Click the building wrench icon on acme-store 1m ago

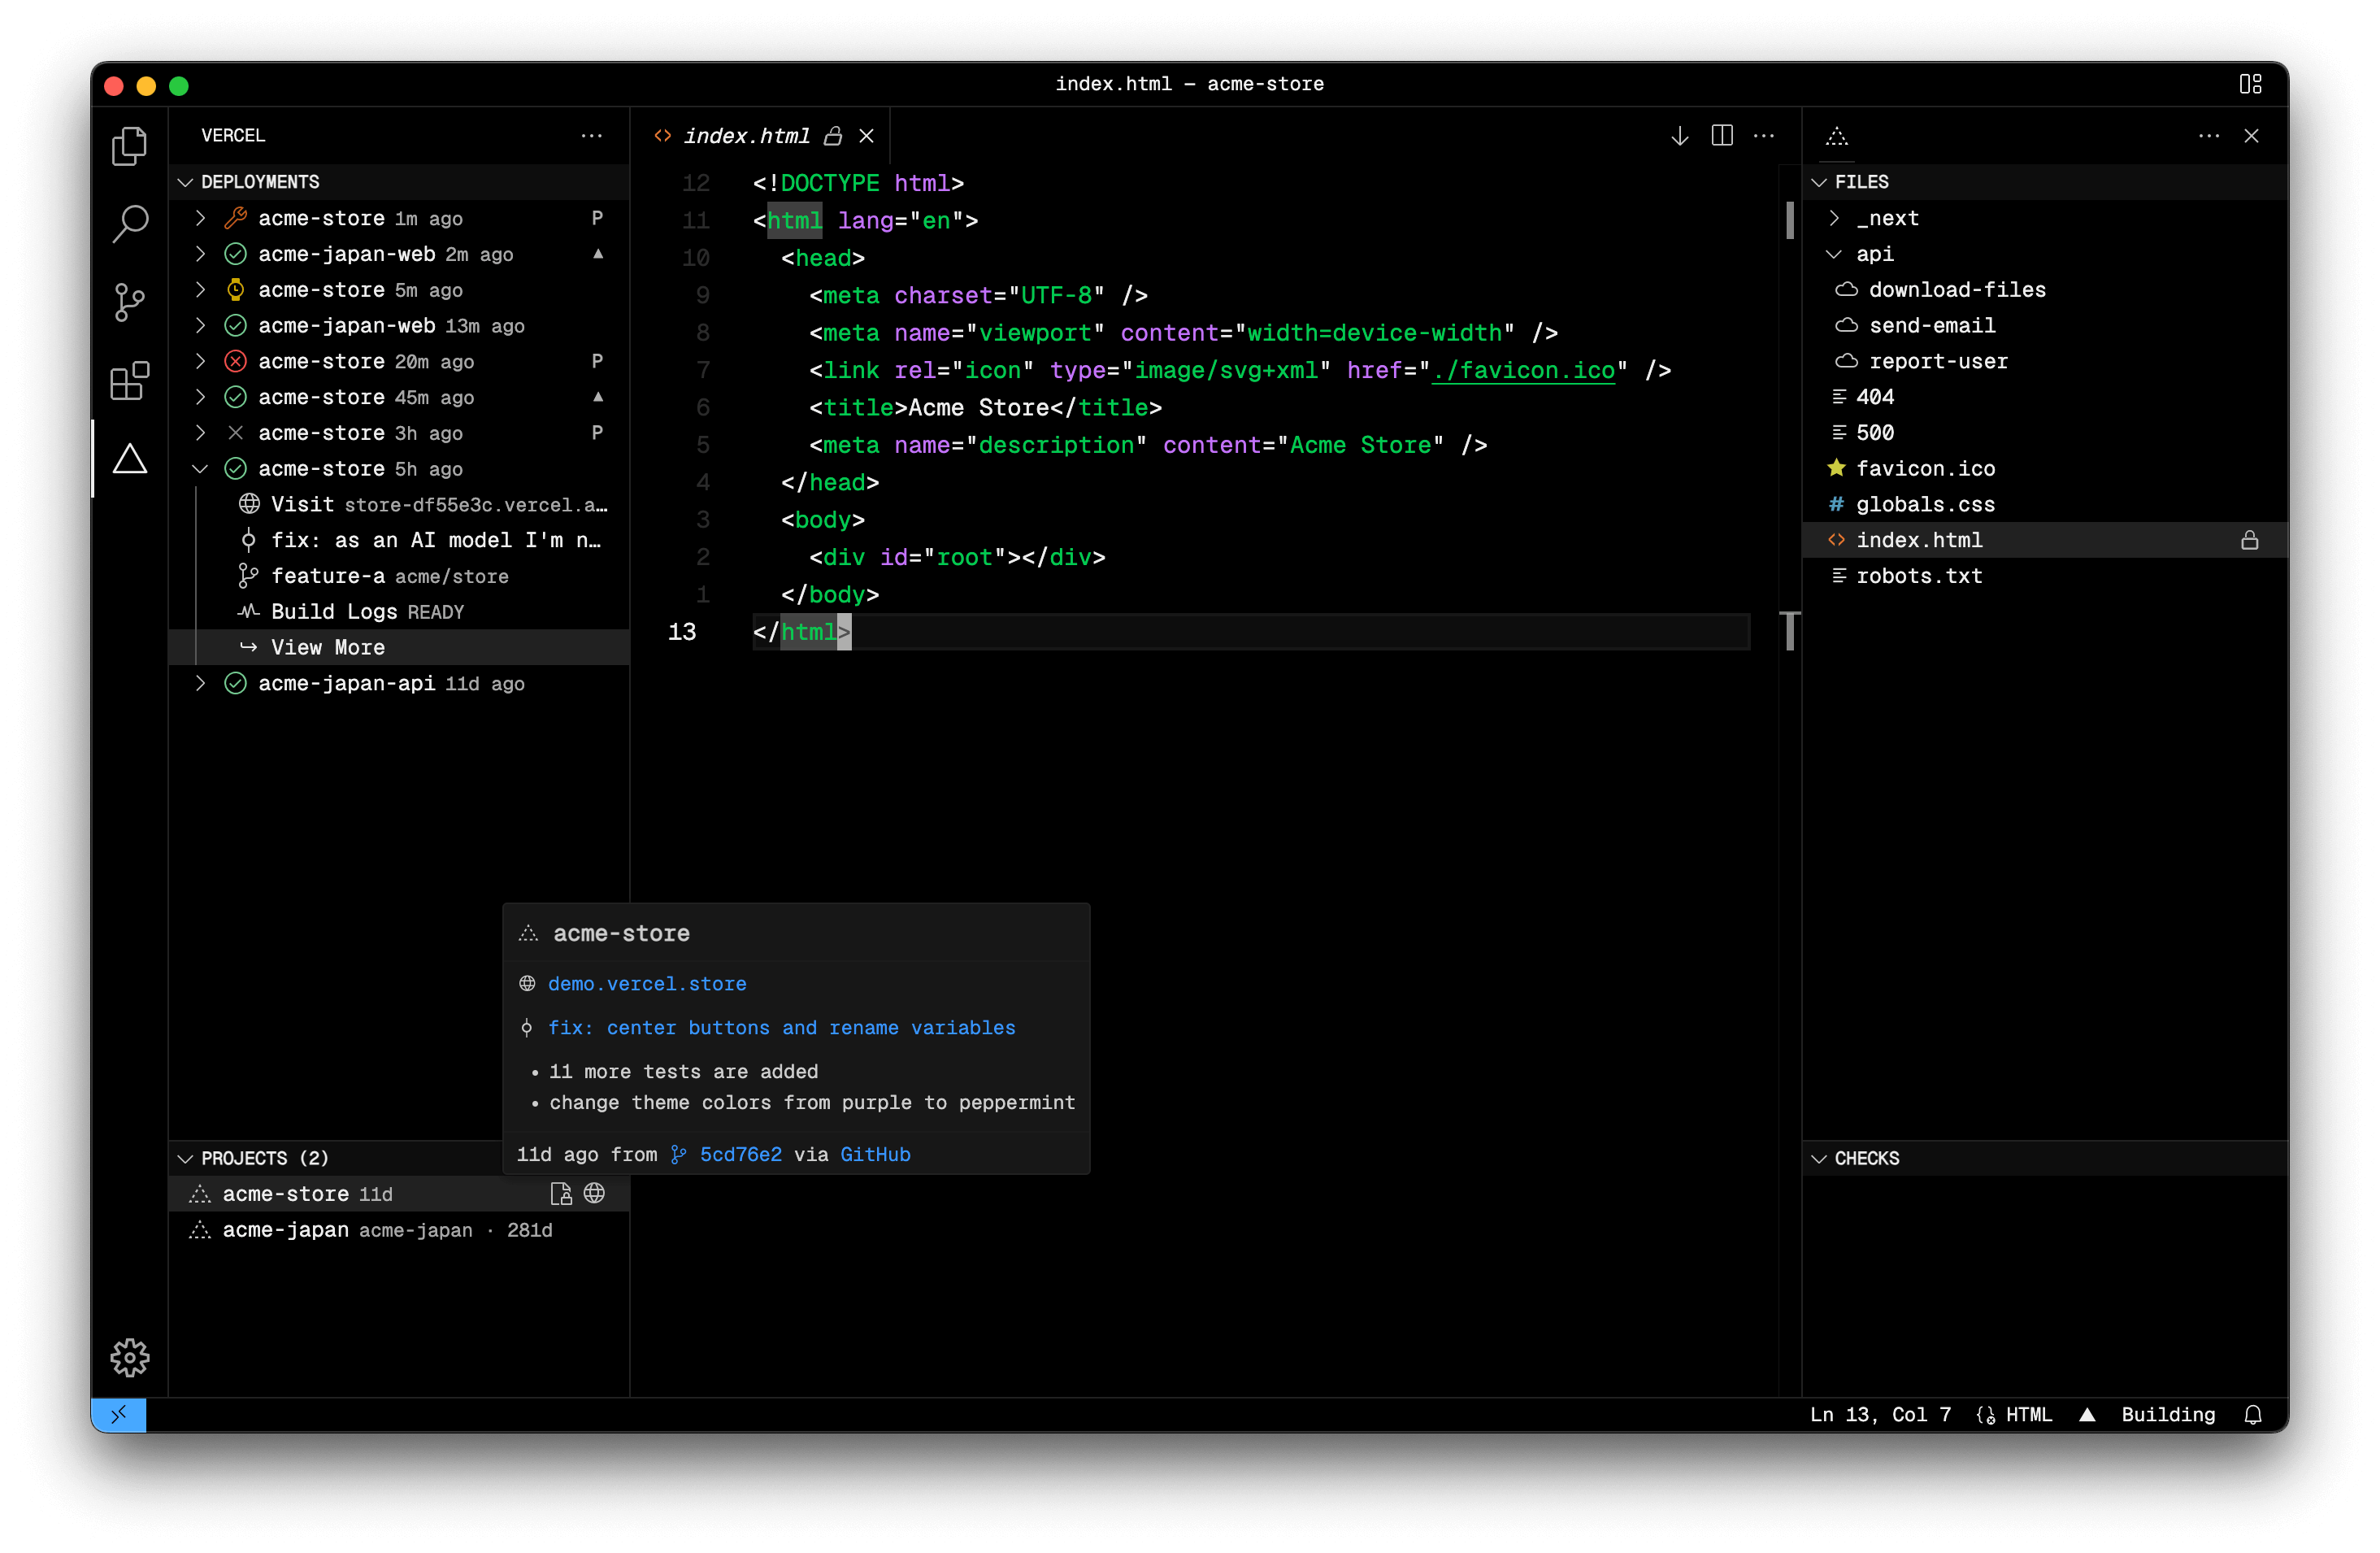tap(235, 218)
